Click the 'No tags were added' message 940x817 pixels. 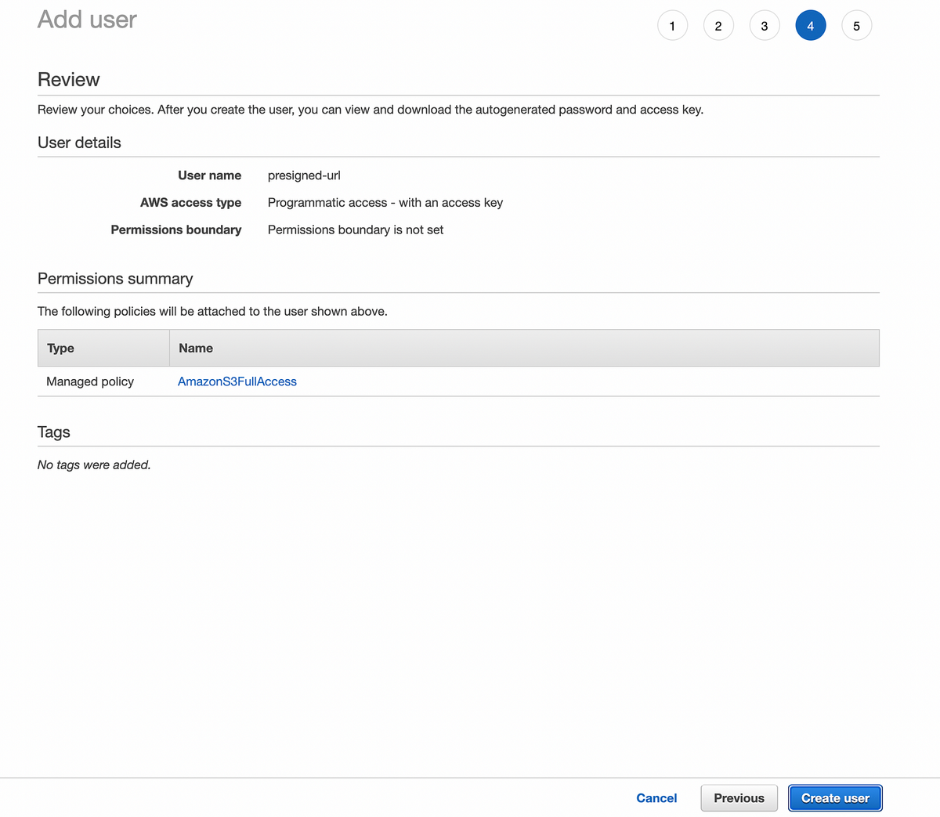tap(94, 465)
